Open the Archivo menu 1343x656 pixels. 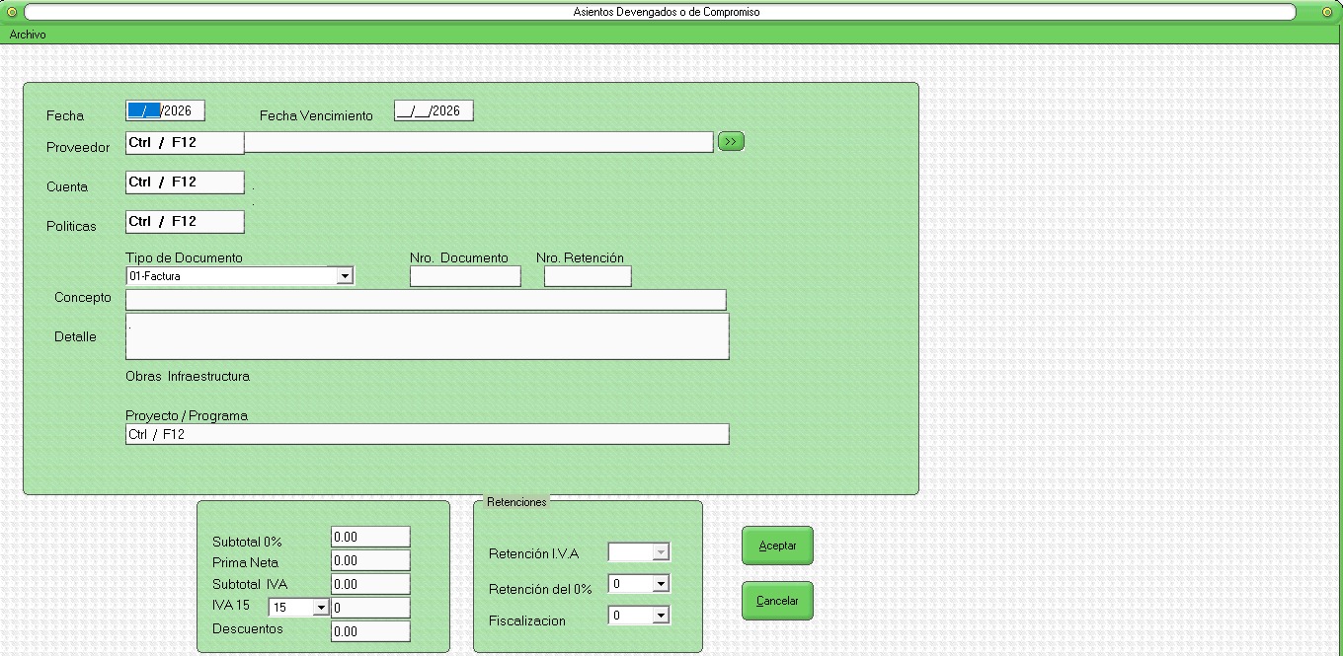(x=28, y=35)
